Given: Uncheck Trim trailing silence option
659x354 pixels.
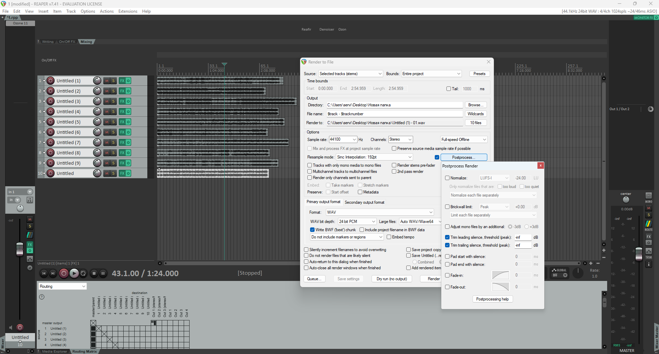Looking at the screenshot, I should 447,245.
